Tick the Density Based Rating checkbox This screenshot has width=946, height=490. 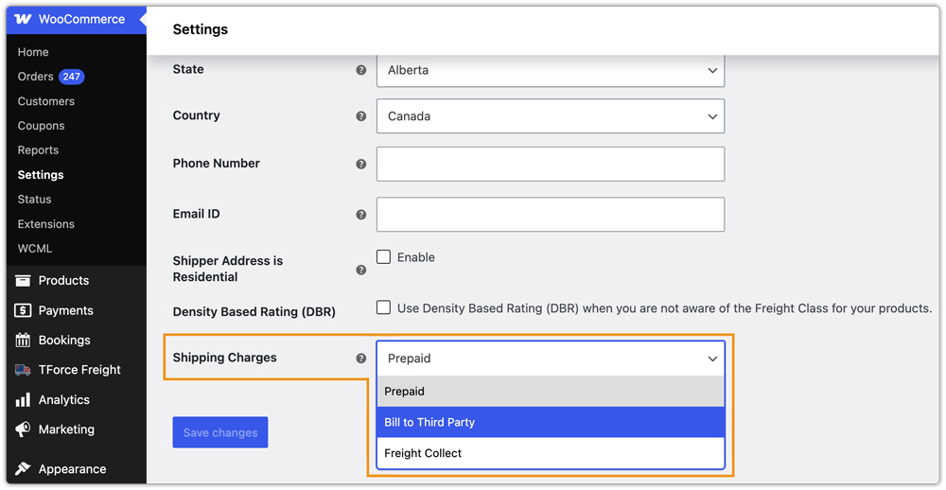(x=383, y=307)
